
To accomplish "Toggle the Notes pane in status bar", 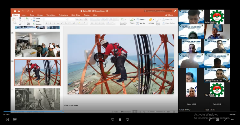I will 115,112.
